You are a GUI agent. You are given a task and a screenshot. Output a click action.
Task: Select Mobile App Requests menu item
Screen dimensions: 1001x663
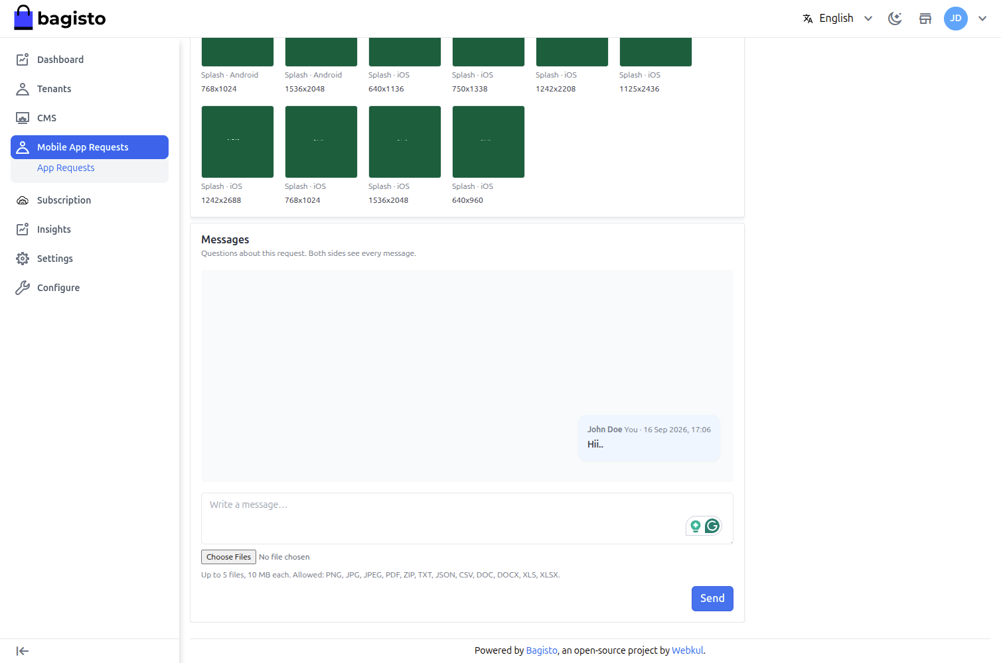(90, 147)
